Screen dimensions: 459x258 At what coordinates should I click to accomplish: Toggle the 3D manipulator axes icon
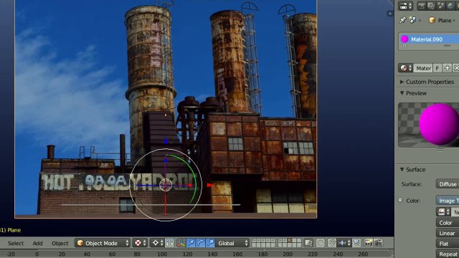pyautogui.click(x=181, y=243)
